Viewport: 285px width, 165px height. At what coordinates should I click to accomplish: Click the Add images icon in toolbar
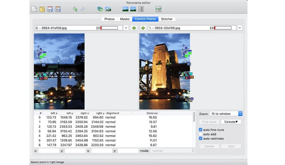[100, 9]
